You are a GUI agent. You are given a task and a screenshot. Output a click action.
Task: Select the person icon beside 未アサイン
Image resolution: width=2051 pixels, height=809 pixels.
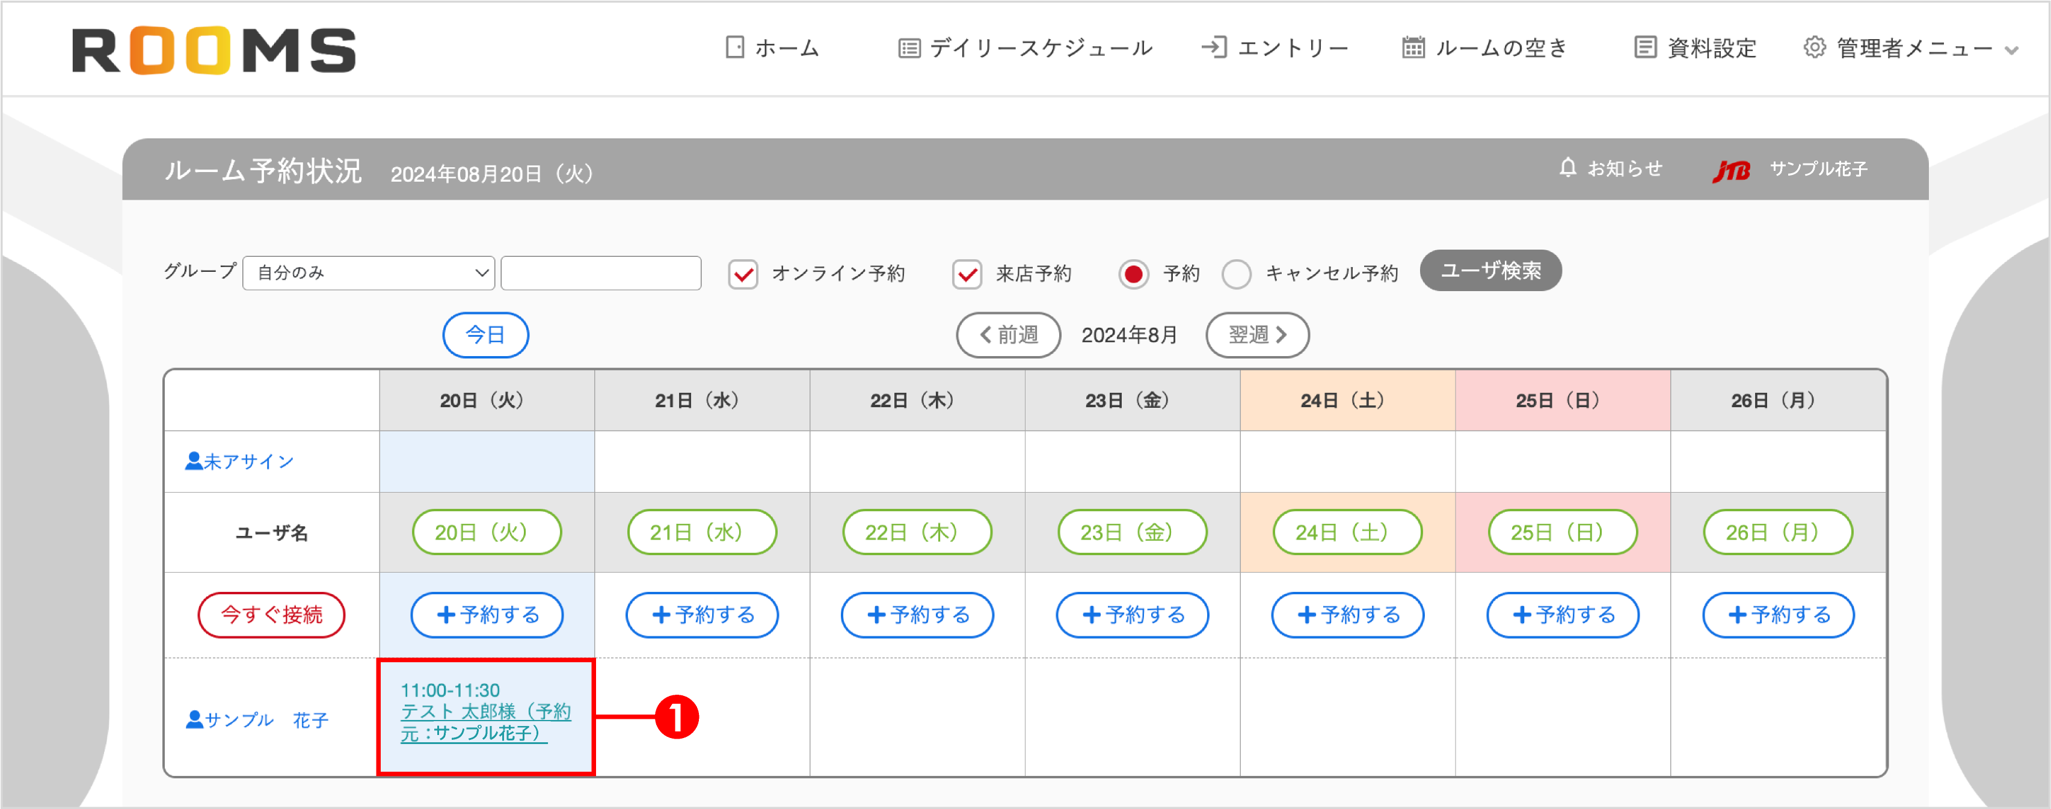(194, 460)
